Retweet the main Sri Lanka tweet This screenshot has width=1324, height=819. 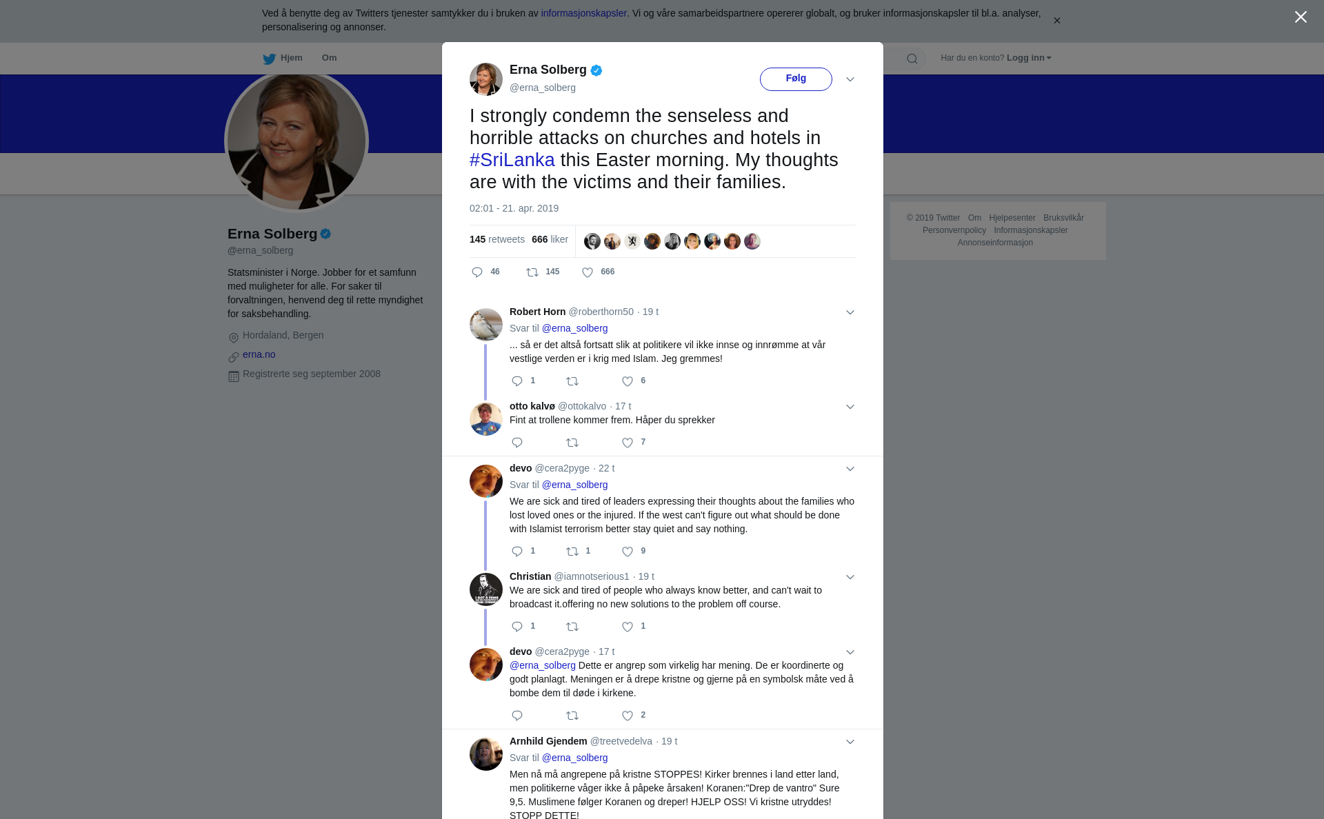point(532,272)
